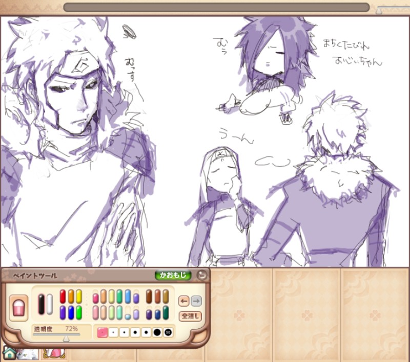Pick the pure blue color capsule
The height and width of the screenshot is (362, 410).
pos(71,312)
